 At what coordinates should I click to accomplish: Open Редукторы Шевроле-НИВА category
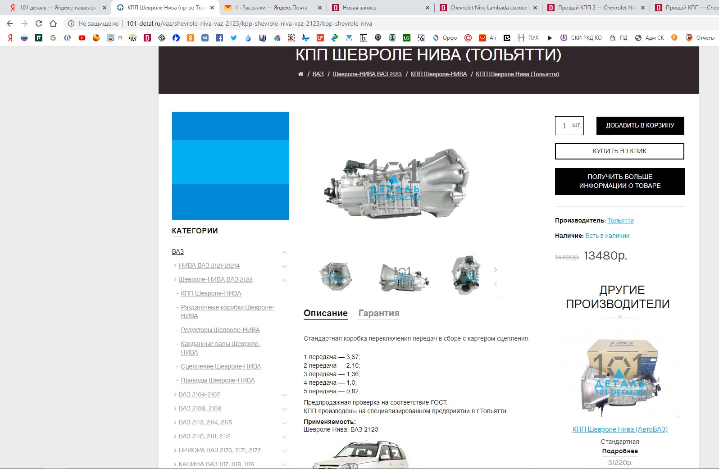220,330
